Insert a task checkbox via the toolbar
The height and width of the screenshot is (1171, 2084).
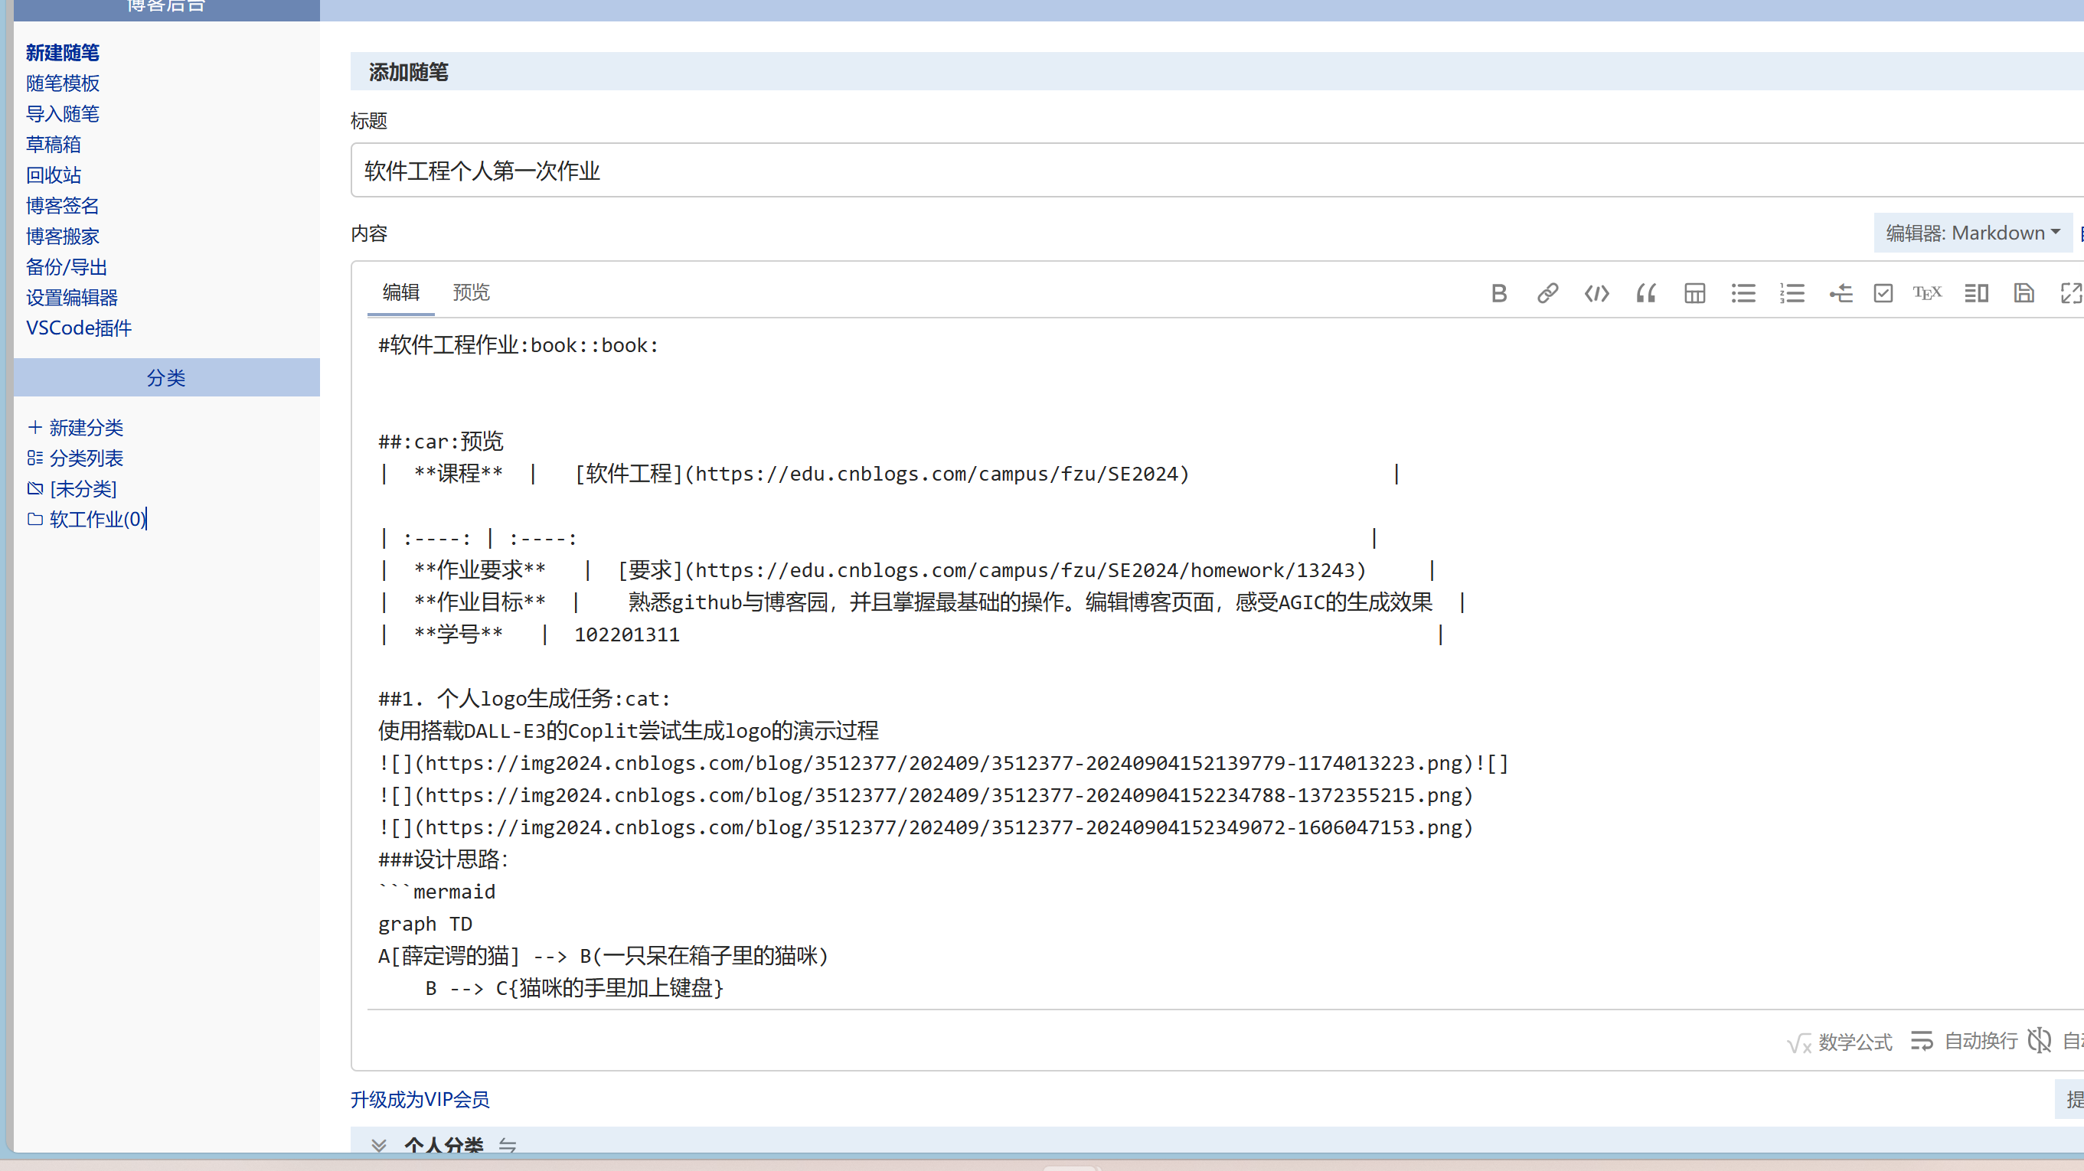tap(1883, 292)
